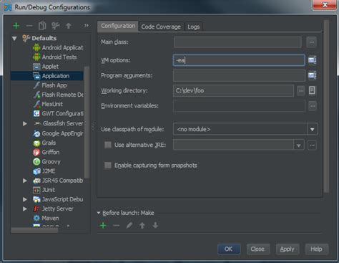Expand the JSR45 Compatible node
Viewport: 339px width, 263px height.
tap(25, 181)
